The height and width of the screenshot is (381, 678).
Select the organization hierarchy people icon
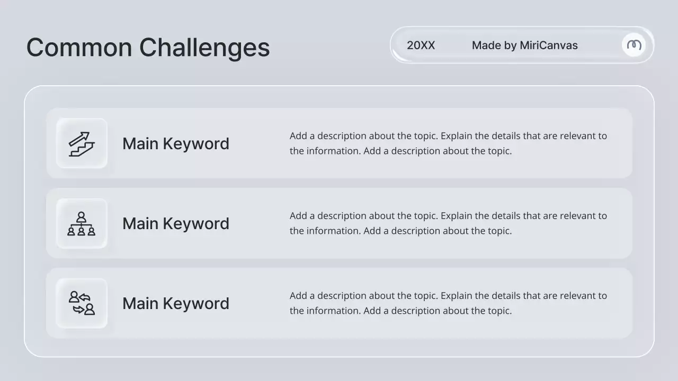[x=82, y=224]
